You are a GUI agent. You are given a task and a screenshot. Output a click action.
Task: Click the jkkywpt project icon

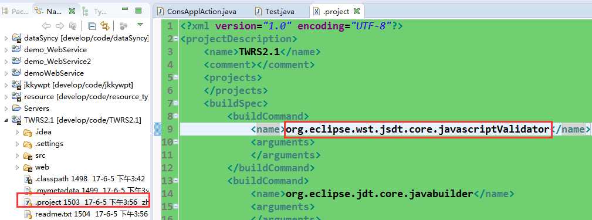pyautogui.click(x=16, y=84)
